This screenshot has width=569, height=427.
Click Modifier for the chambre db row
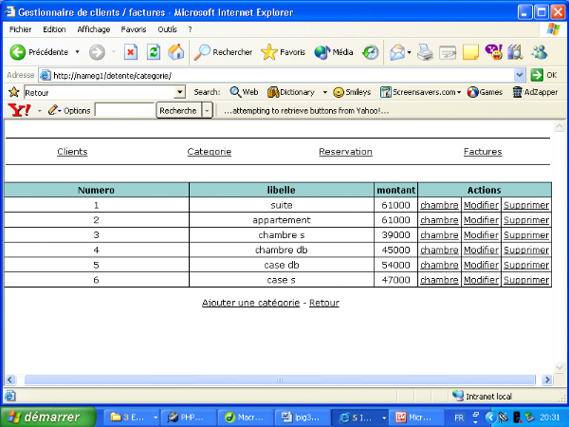[481, 251]
